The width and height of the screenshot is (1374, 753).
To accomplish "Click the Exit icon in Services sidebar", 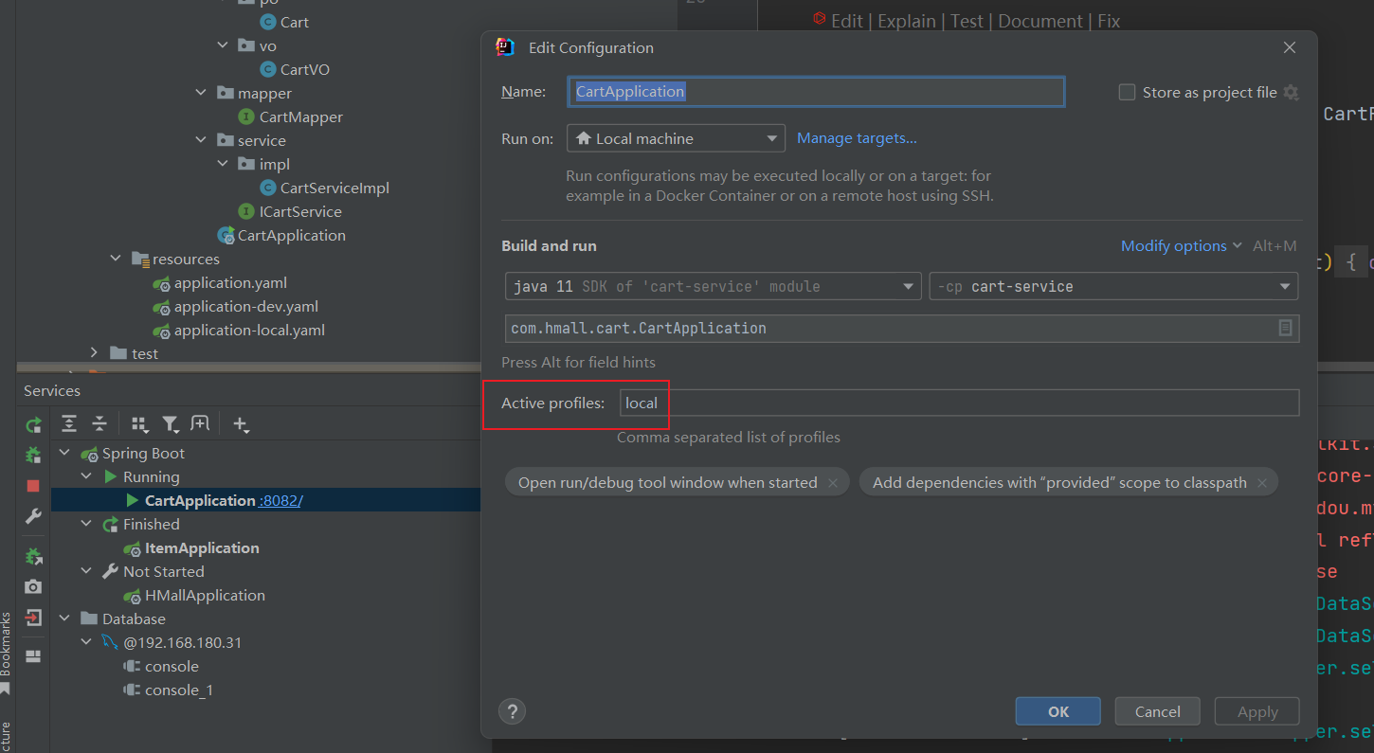I will click(x=33, y=618).
